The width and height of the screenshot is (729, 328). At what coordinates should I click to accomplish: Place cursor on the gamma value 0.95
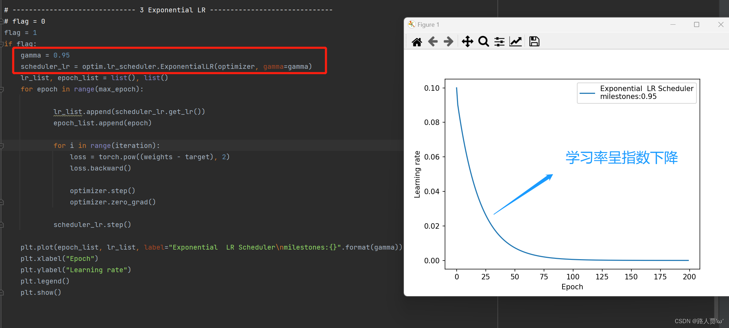pyautogui.click(x=62, y=55)
